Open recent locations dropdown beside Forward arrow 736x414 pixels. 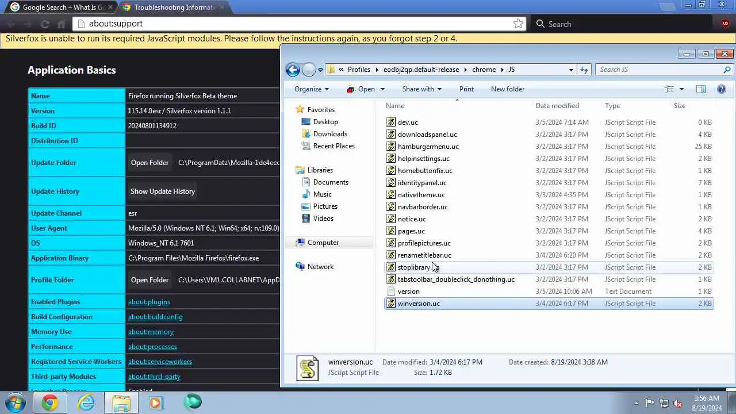pos(320,70)
